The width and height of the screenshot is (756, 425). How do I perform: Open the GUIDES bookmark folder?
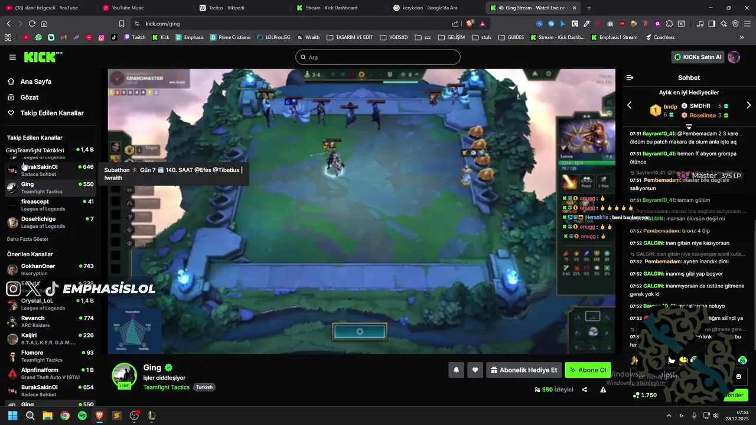(x=510, y=37)
